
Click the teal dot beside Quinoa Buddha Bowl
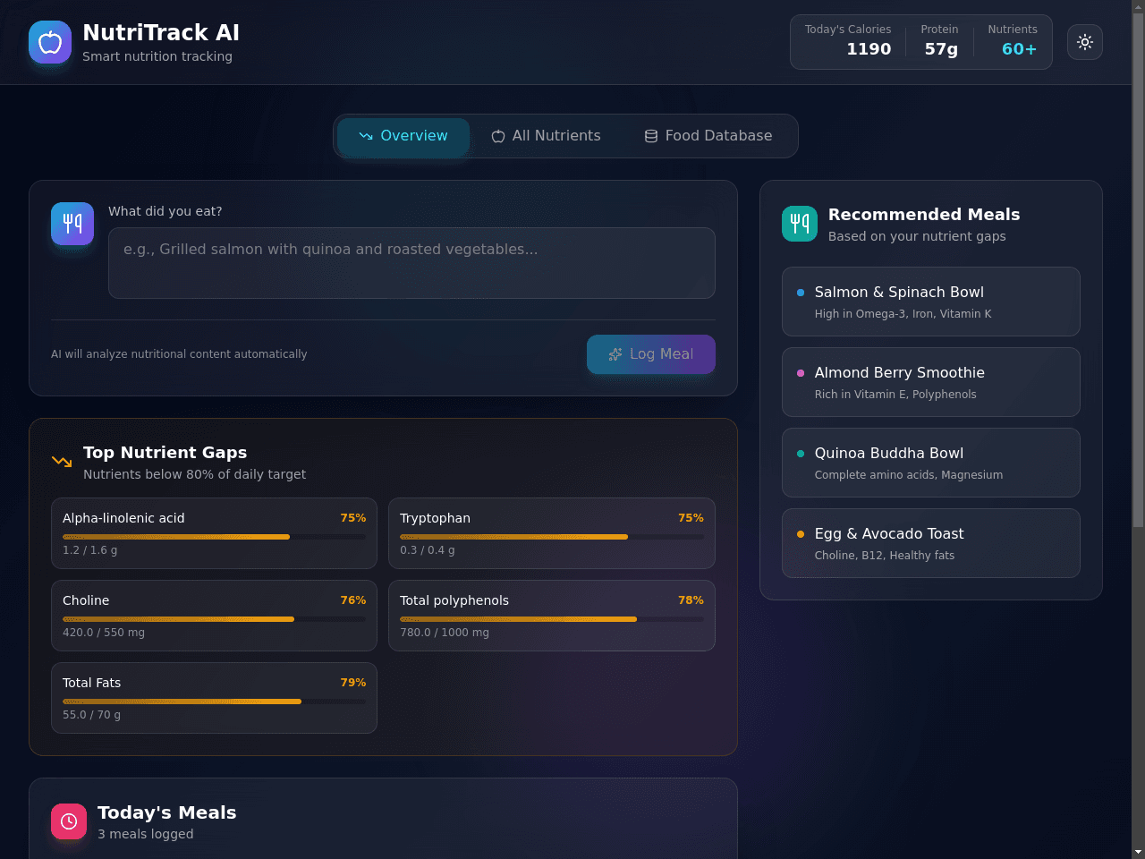tap(801, 454)
